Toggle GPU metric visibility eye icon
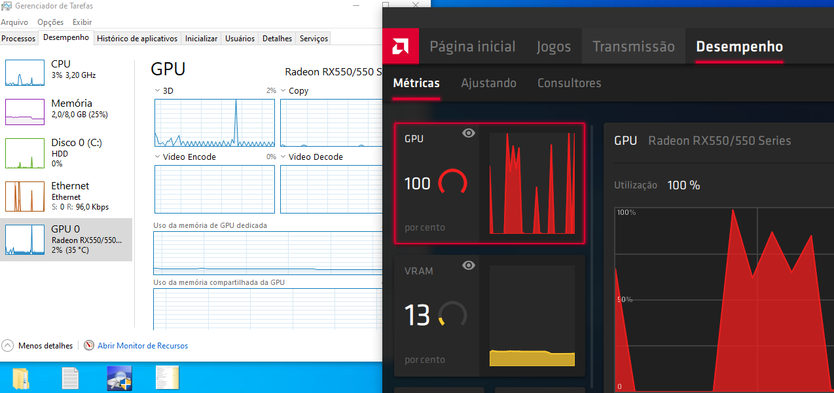Viewport: 834px width, 393px height. 468,133
